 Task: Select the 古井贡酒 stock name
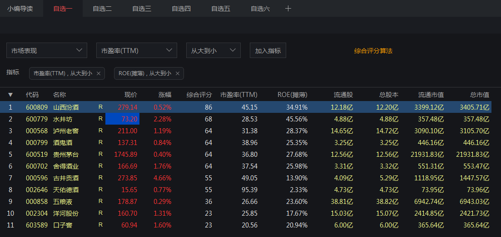tap(66, 178)
